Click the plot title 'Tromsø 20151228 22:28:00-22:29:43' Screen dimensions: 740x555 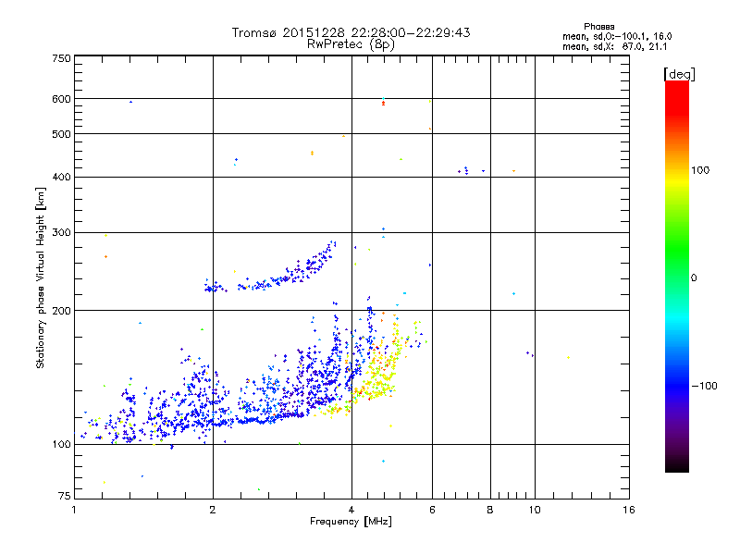[x=351, y=32]
